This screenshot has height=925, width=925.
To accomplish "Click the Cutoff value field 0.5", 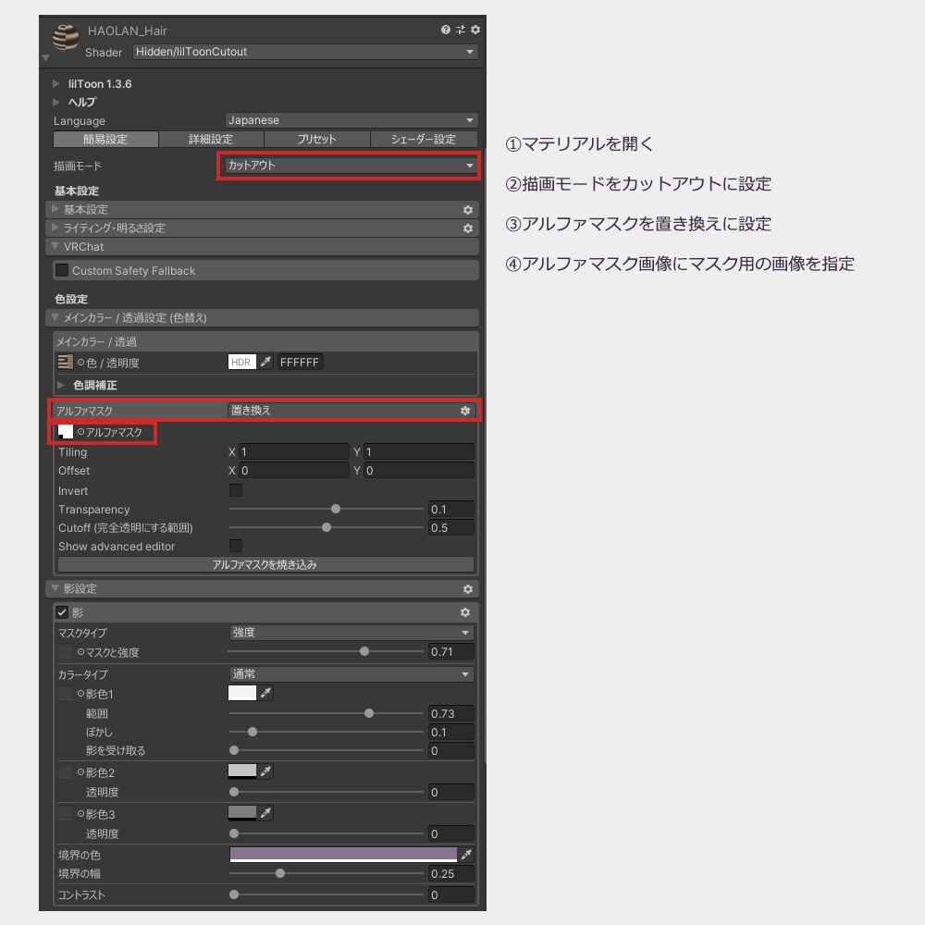I will tap(450, 527).
